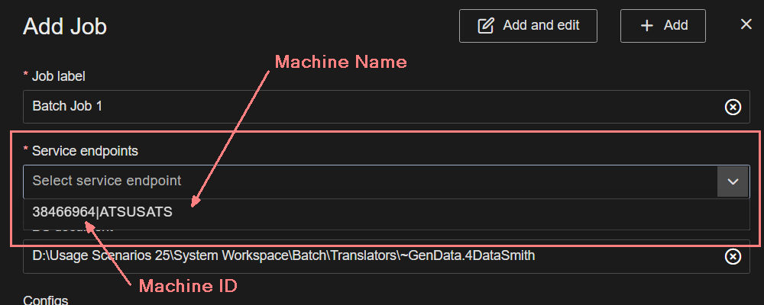
Task: Choose the 38466964|ATSUSATS endpoint option
Action: 102,213
